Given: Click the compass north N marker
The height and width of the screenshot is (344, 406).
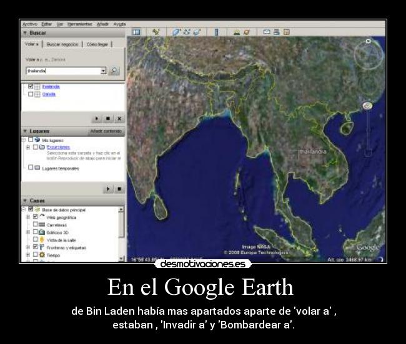Looking at the screenshot, I should point(368,41).
